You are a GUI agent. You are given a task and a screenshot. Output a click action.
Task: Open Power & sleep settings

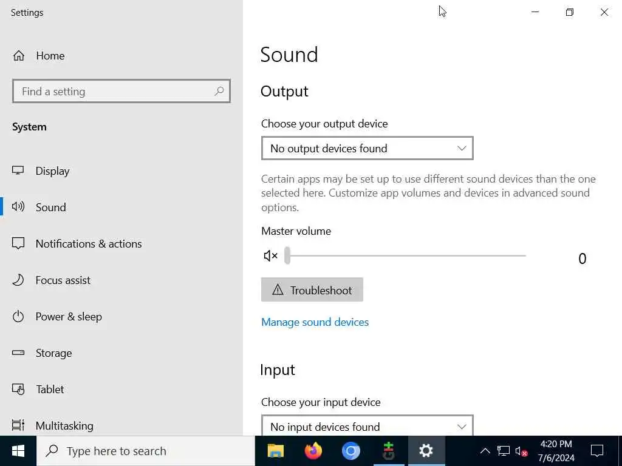click(121, 317)
